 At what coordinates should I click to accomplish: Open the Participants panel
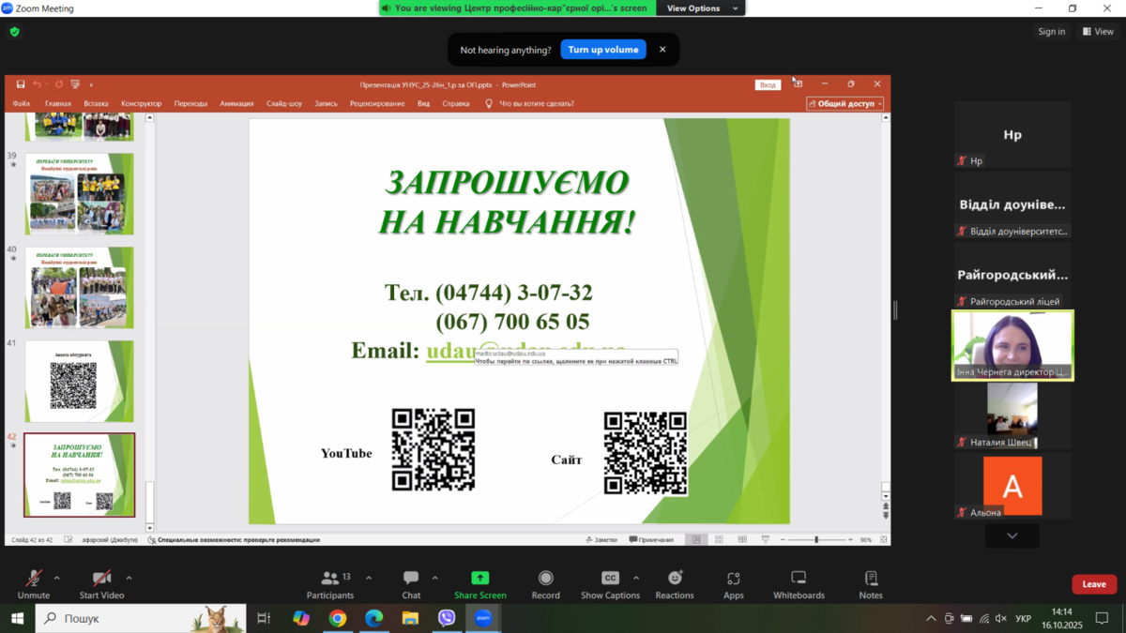(330, 579)
